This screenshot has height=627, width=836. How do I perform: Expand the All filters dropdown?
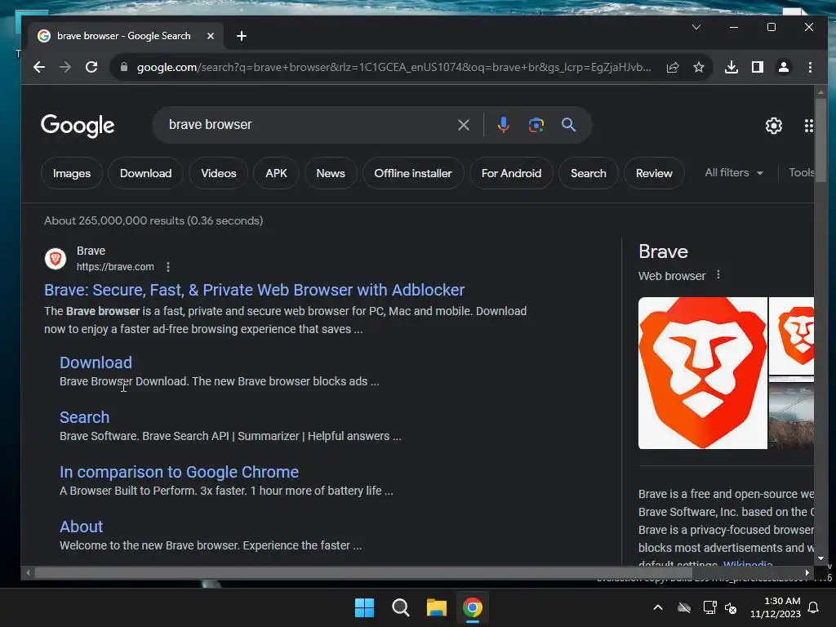tap(734, 173)
